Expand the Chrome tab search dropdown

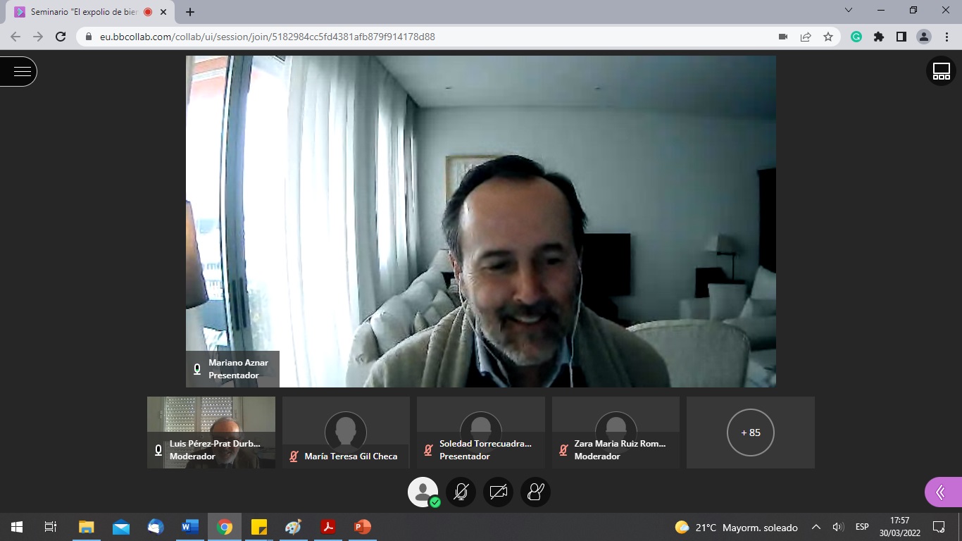point(849,11)
